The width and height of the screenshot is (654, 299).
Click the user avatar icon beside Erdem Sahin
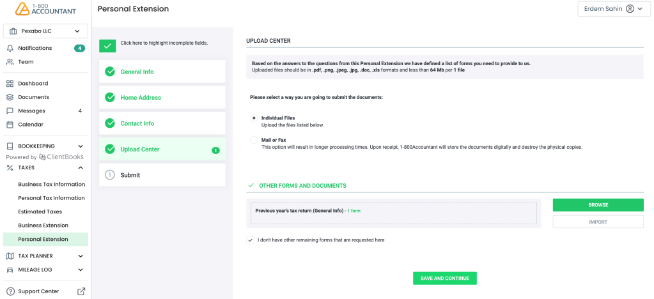click(x=630, y=9)
